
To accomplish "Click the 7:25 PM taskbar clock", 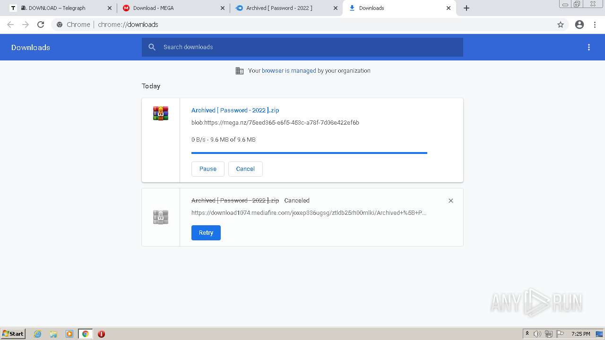I will 580,334.
